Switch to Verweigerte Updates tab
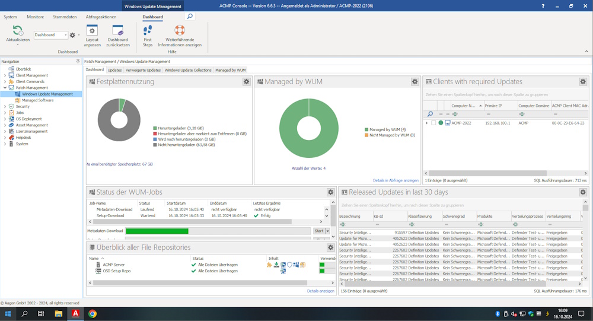 [143, 70]
